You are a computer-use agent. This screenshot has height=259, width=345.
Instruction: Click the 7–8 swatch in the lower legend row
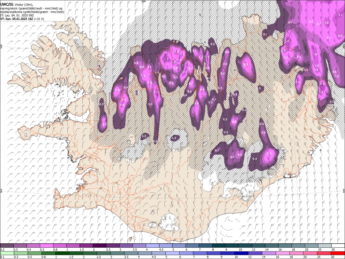[200, 253]
